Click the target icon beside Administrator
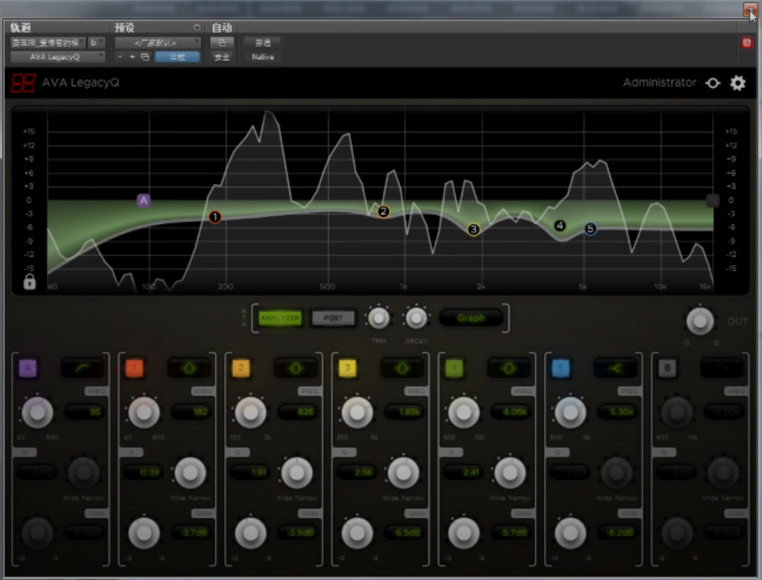762x580 pixels. pyautogui.click(x=713, y=83)
